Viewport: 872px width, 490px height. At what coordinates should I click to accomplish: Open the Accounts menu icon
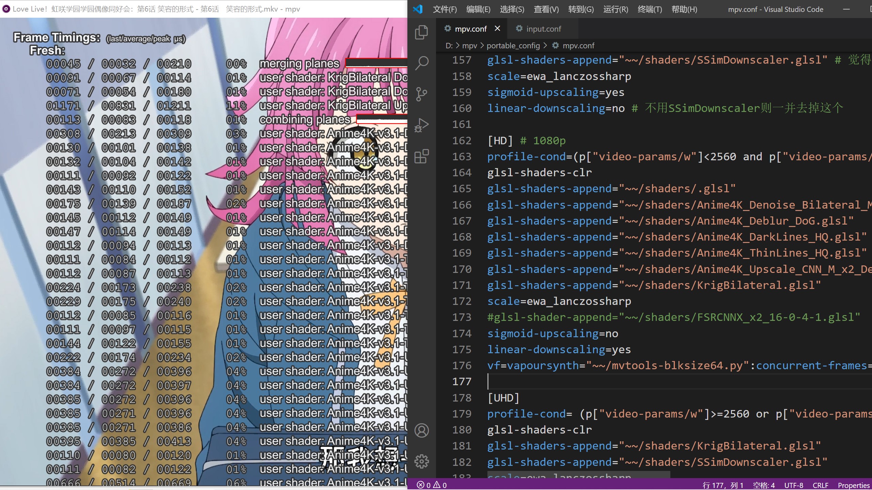[x=421, y=430]
